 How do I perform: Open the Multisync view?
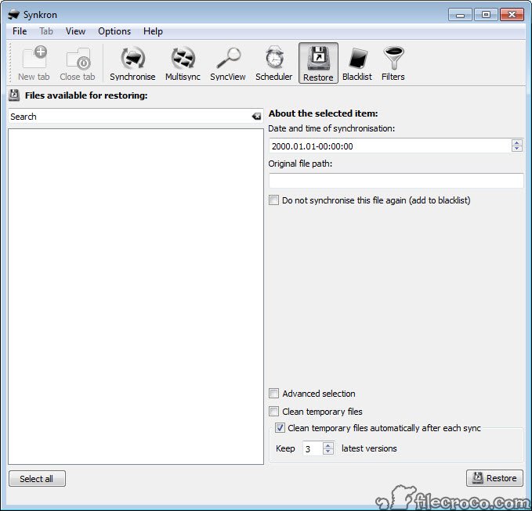point(183,63)
